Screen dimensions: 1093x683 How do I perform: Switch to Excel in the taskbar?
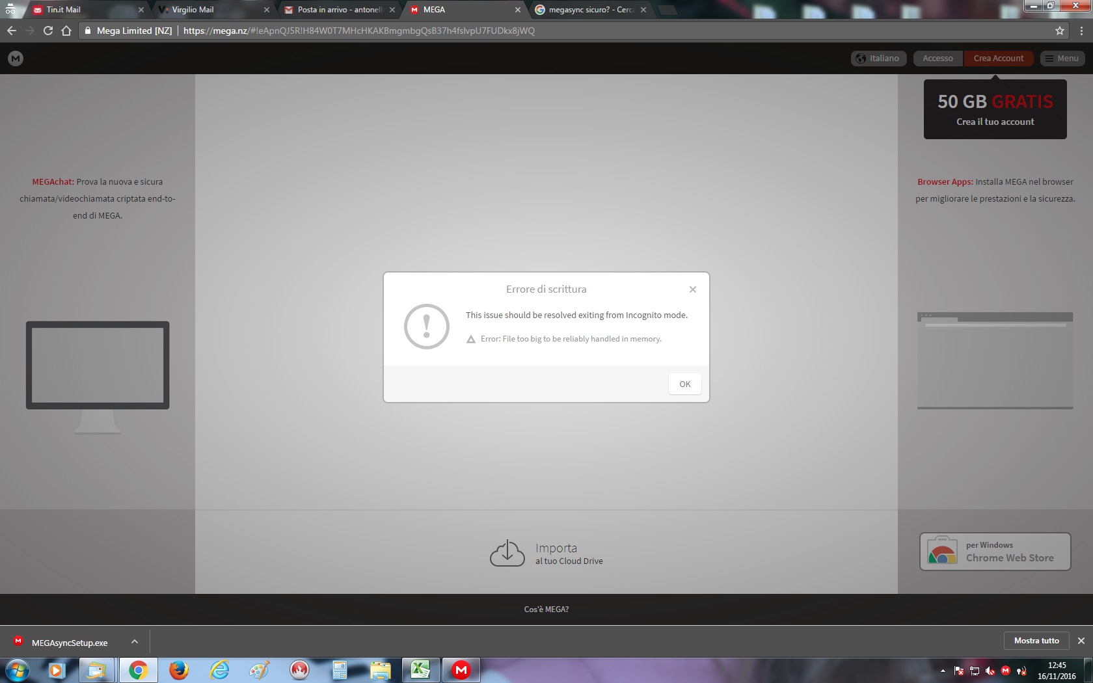[x=420, y=670]
